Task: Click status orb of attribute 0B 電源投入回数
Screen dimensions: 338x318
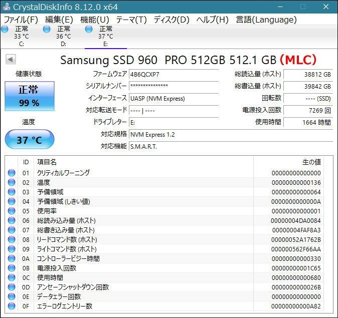Action: pos(12,268)
